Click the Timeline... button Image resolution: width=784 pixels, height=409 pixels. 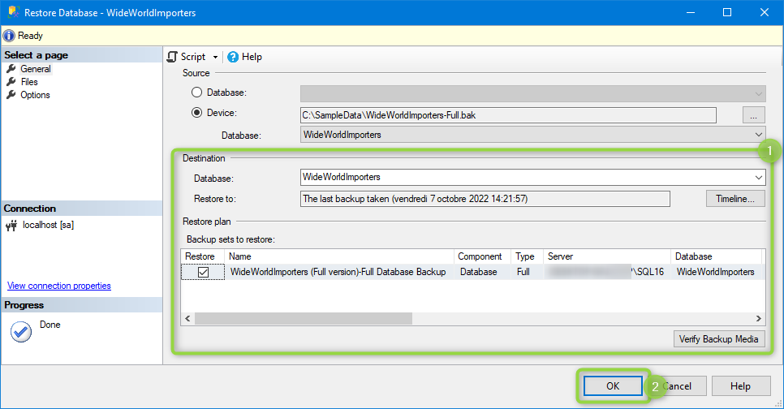coord(735,199)
